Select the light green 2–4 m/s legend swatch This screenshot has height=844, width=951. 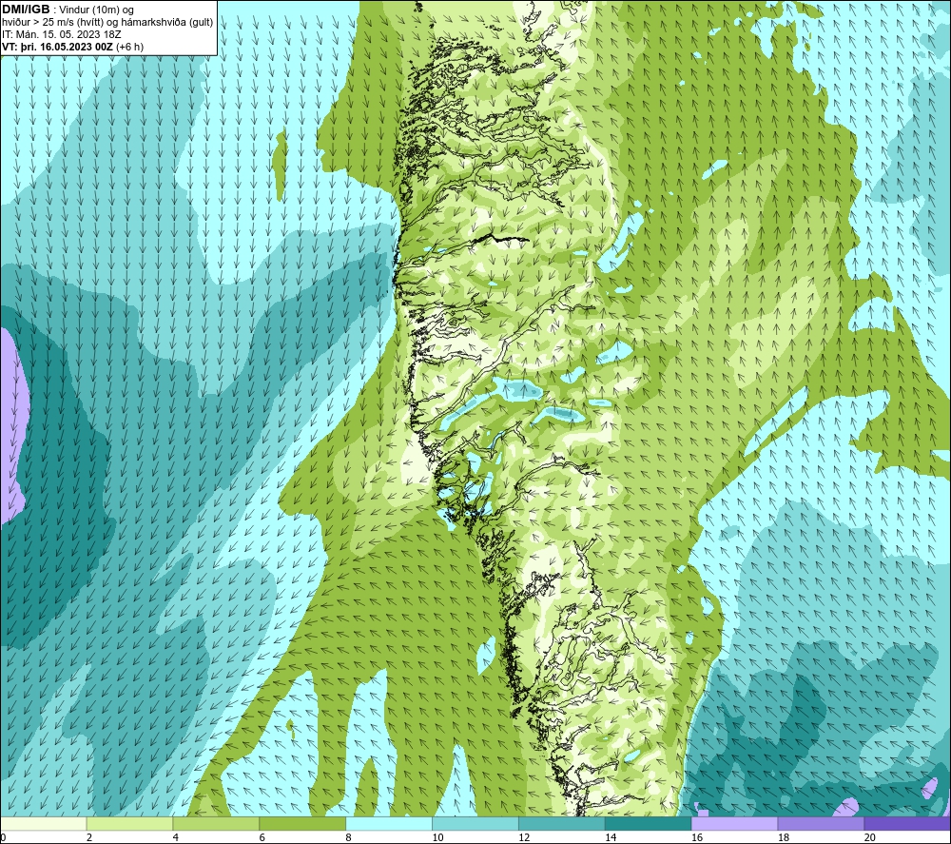pos(129,823)
